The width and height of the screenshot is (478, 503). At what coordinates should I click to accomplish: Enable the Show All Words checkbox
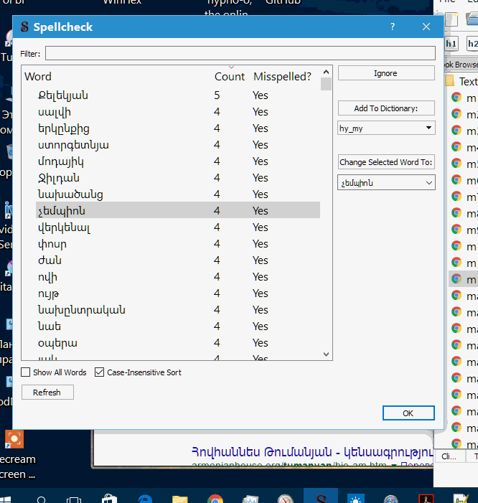[25, 372]
